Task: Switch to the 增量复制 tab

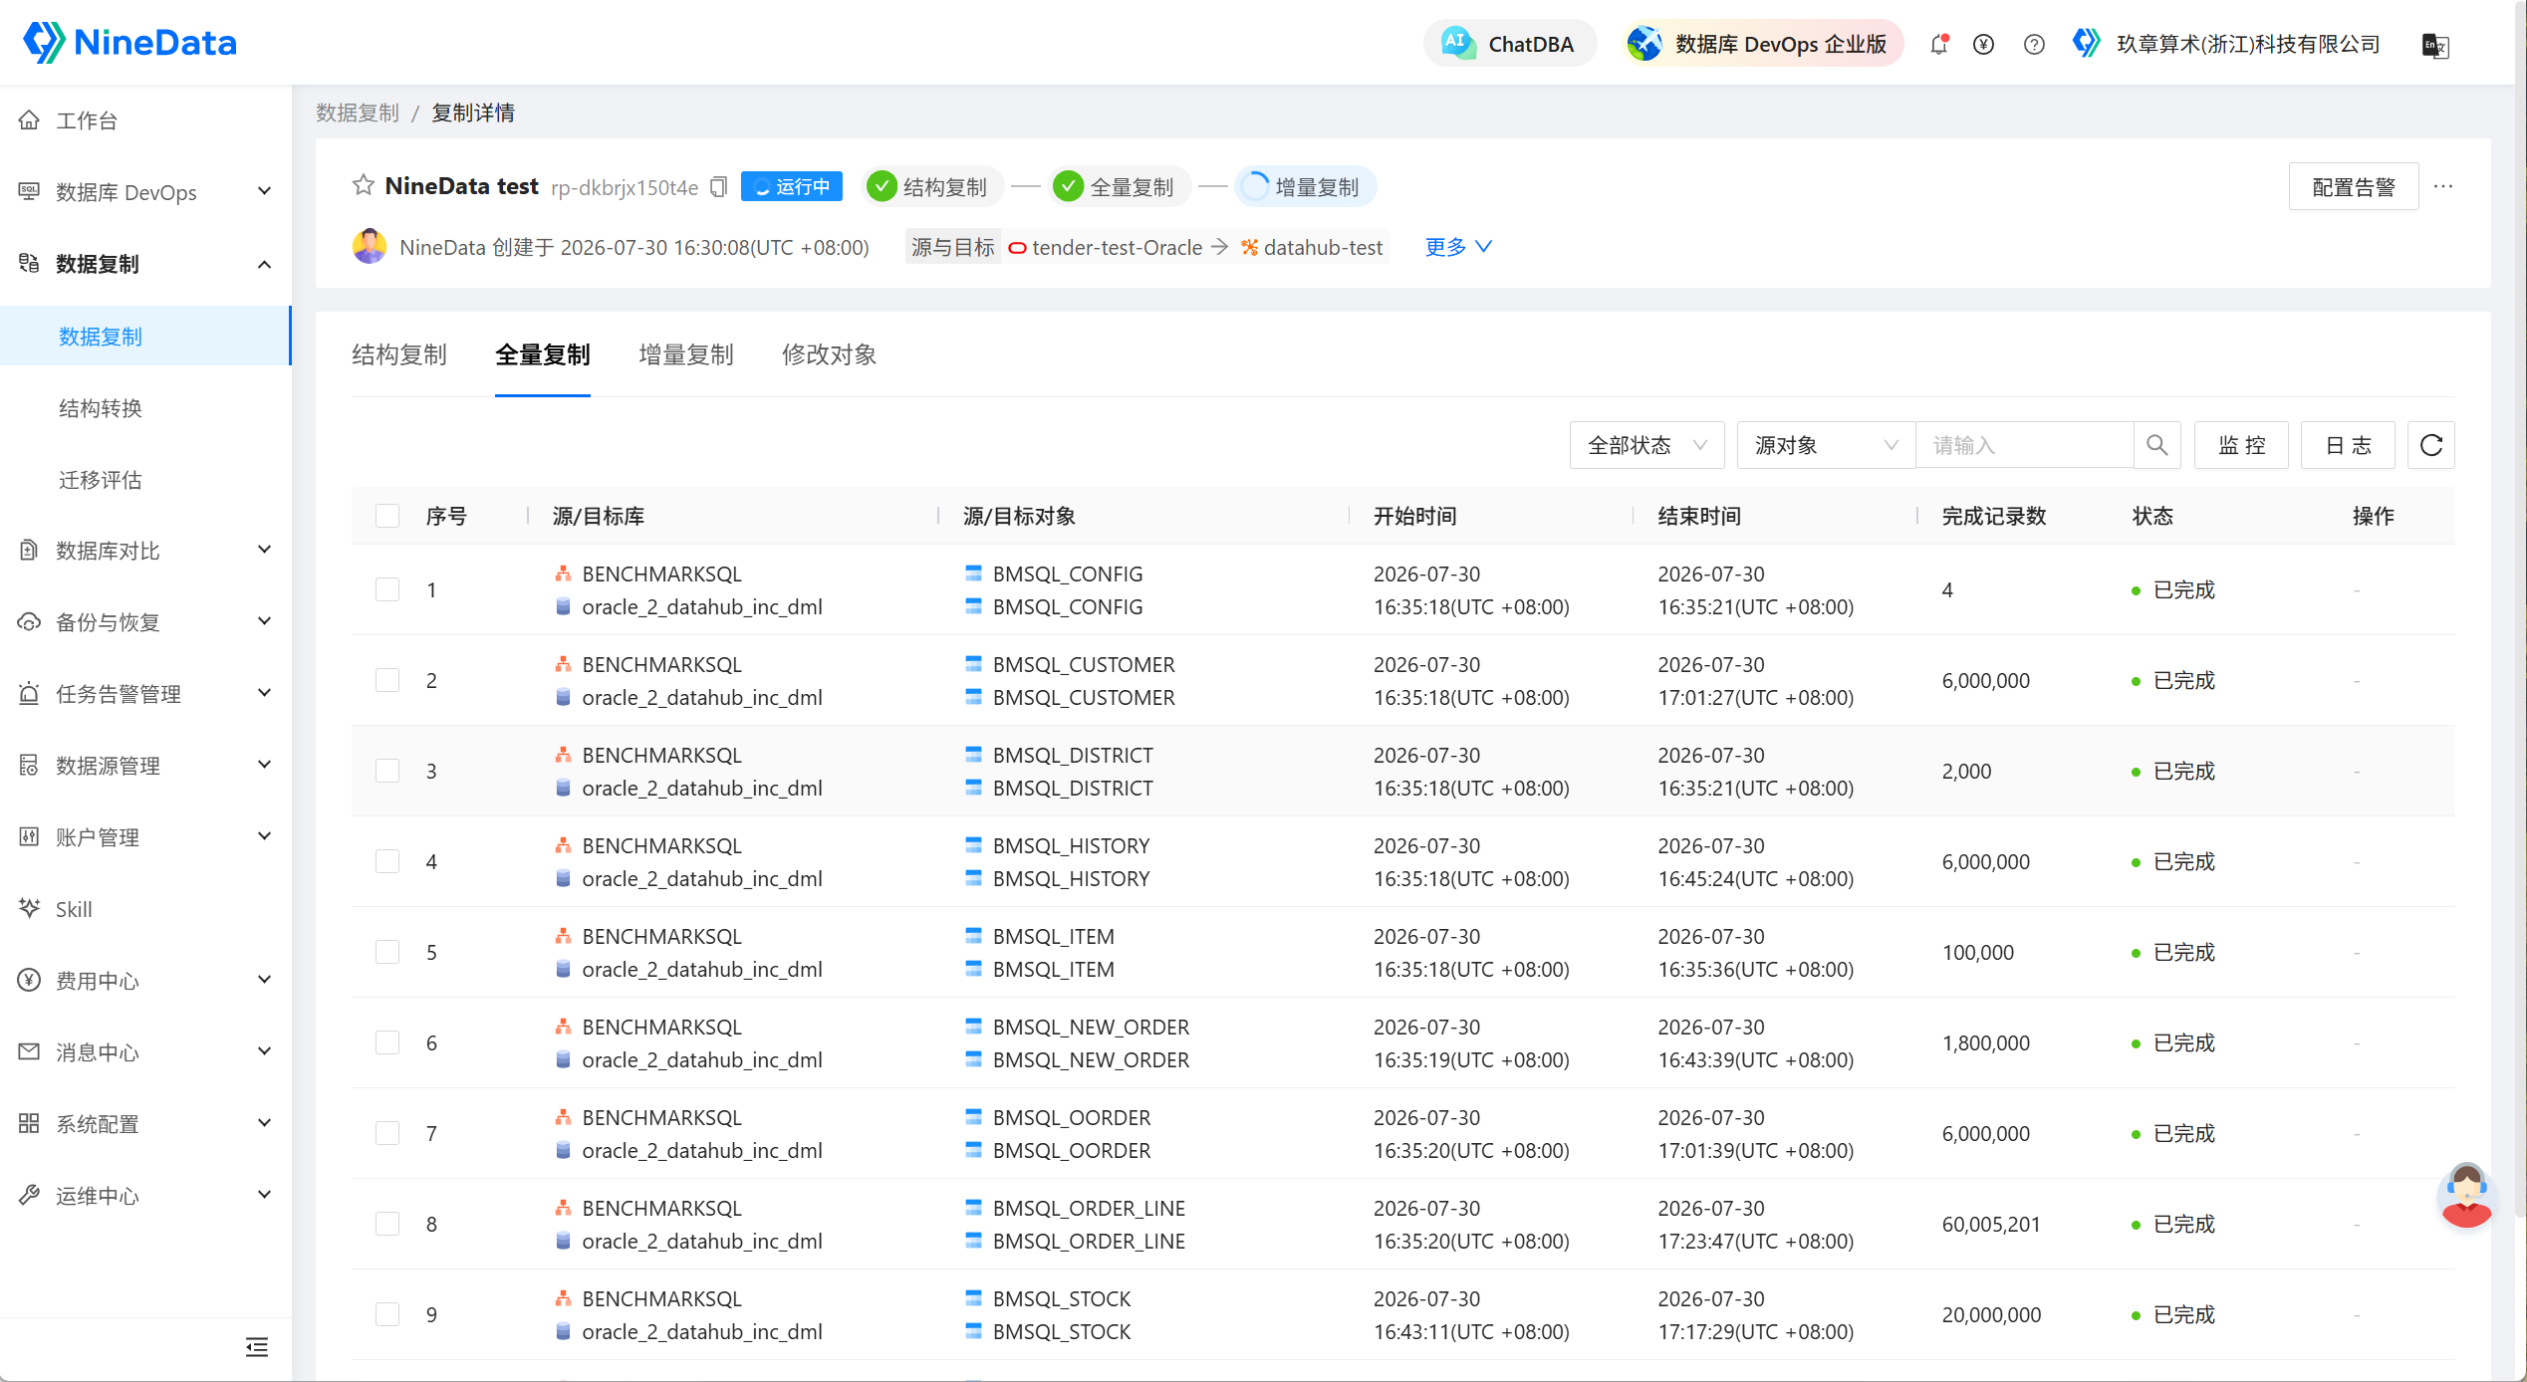Action: [686, 354]
